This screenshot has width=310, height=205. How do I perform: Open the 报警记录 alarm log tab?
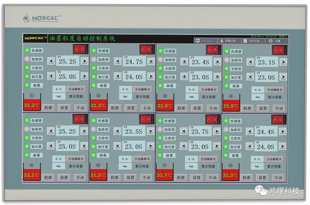(229, 41)
